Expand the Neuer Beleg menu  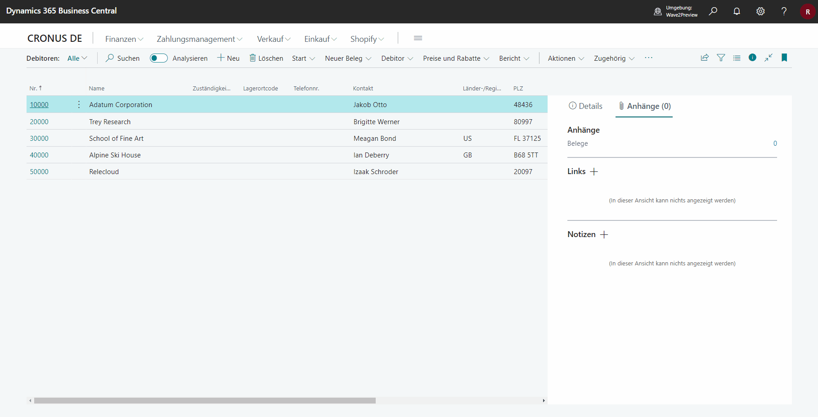pos(348,58)
